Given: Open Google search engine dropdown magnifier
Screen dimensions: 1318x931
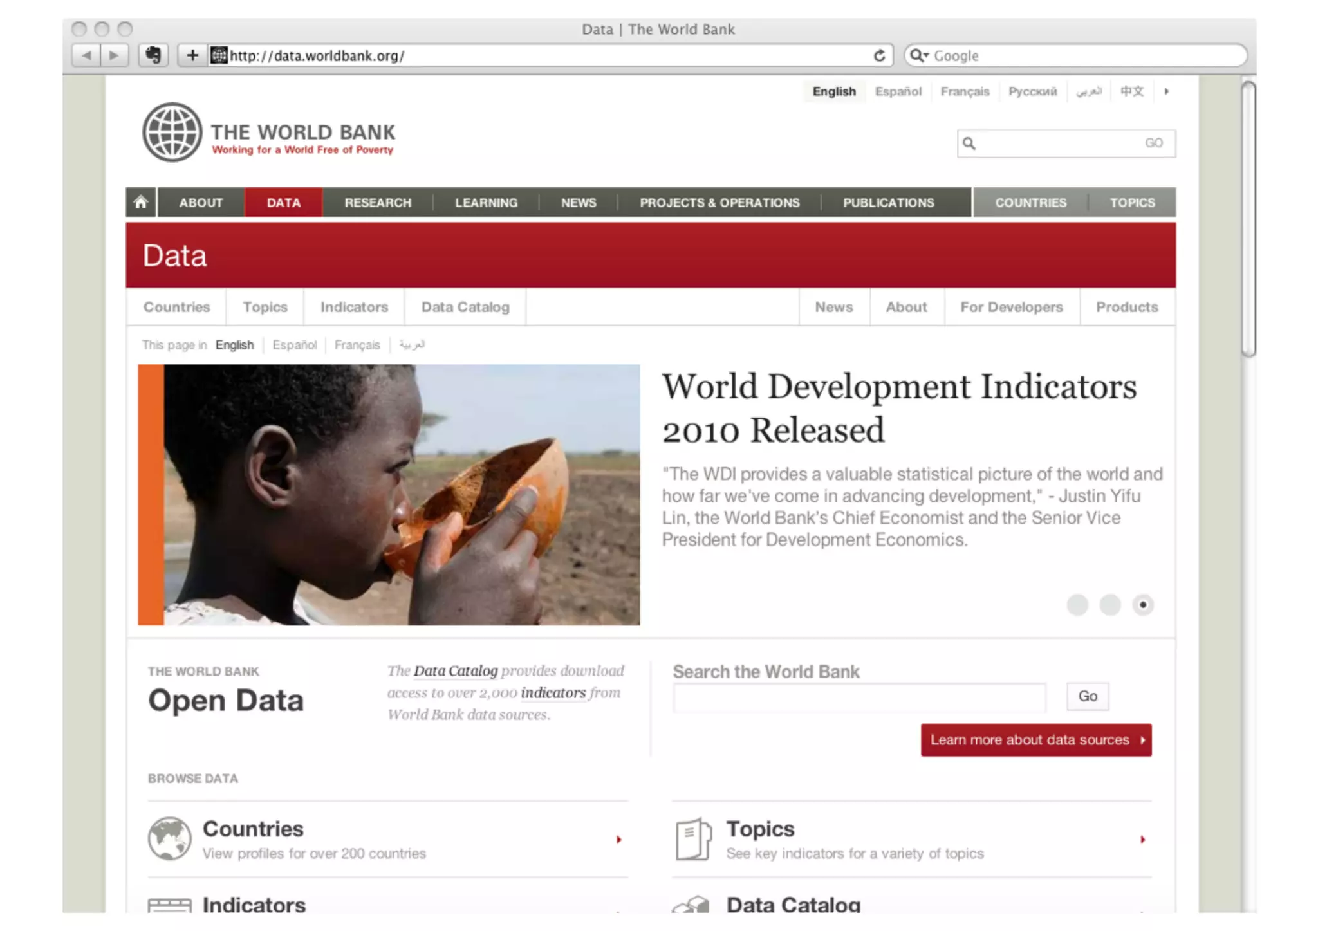Looking at the screenshot, I should [919, 56].
